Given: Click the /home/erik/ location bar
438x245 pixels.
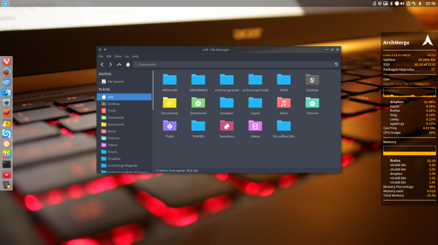Looking at the screenshot, I should pyautogui.click(x=233, y=64).
